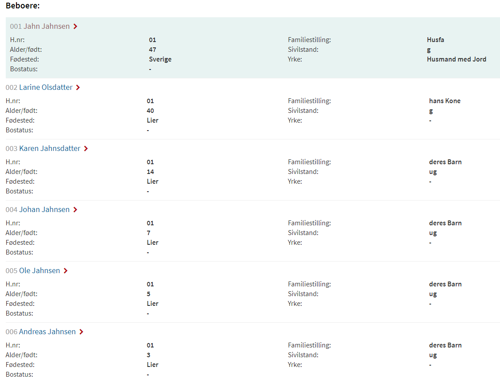Open Karen Jahnsdatter's person record
500x382 pixels.
pos(50,148)
